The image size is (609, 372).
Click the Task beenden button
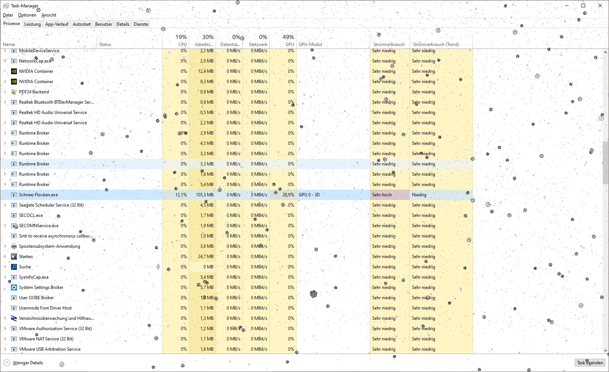590,363
